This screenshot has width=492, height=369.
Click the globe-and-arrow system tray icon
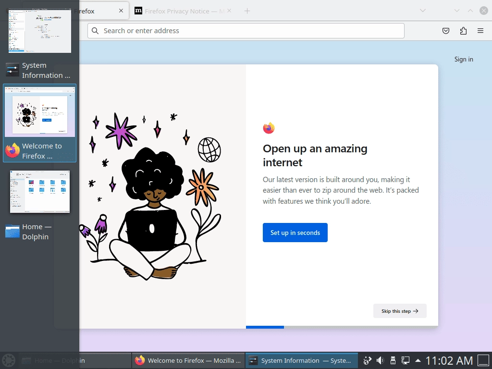tap(367, 360)
